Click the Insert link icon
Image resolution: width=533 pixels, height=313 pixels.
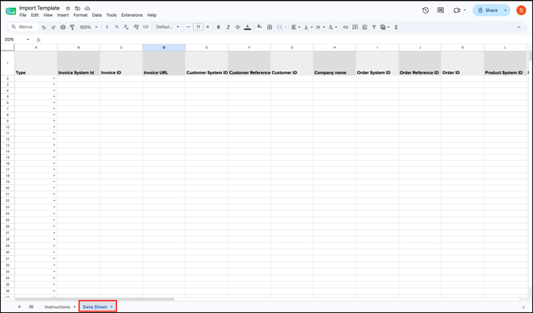pyautogui.click(x=345, y=27)
